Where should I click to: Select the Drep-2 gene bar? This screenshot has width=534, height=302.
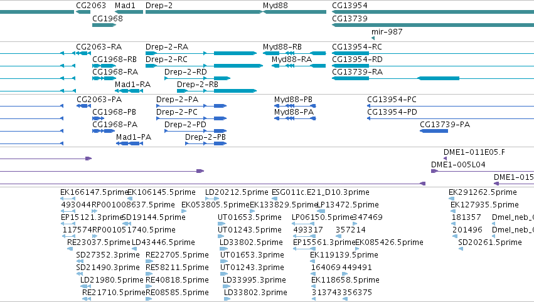click(x=204, y=12)
